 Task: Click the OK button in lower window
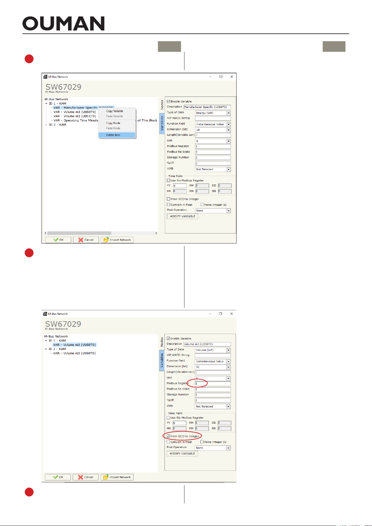[x=58, y=477]
